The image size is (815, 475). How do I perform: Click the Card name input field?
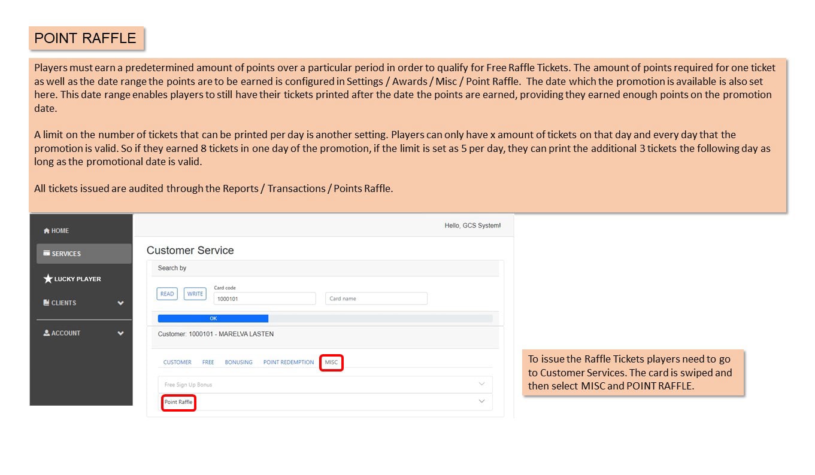[376, 299]
